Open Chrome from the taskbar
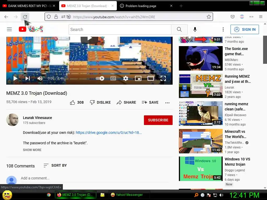The width and height of the screenshot is (267, 200). (49, 195)
